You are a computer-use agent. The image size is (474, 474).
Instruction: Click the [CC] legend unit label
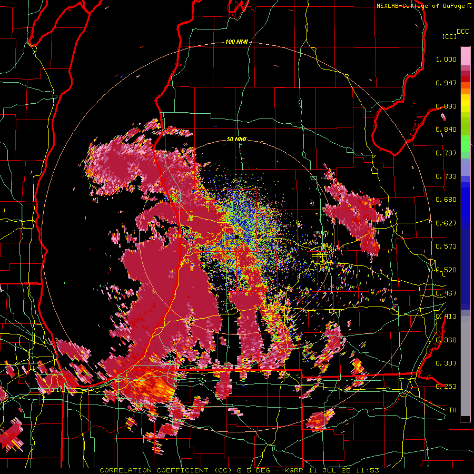pyautogui.click(x=449, y=36)
